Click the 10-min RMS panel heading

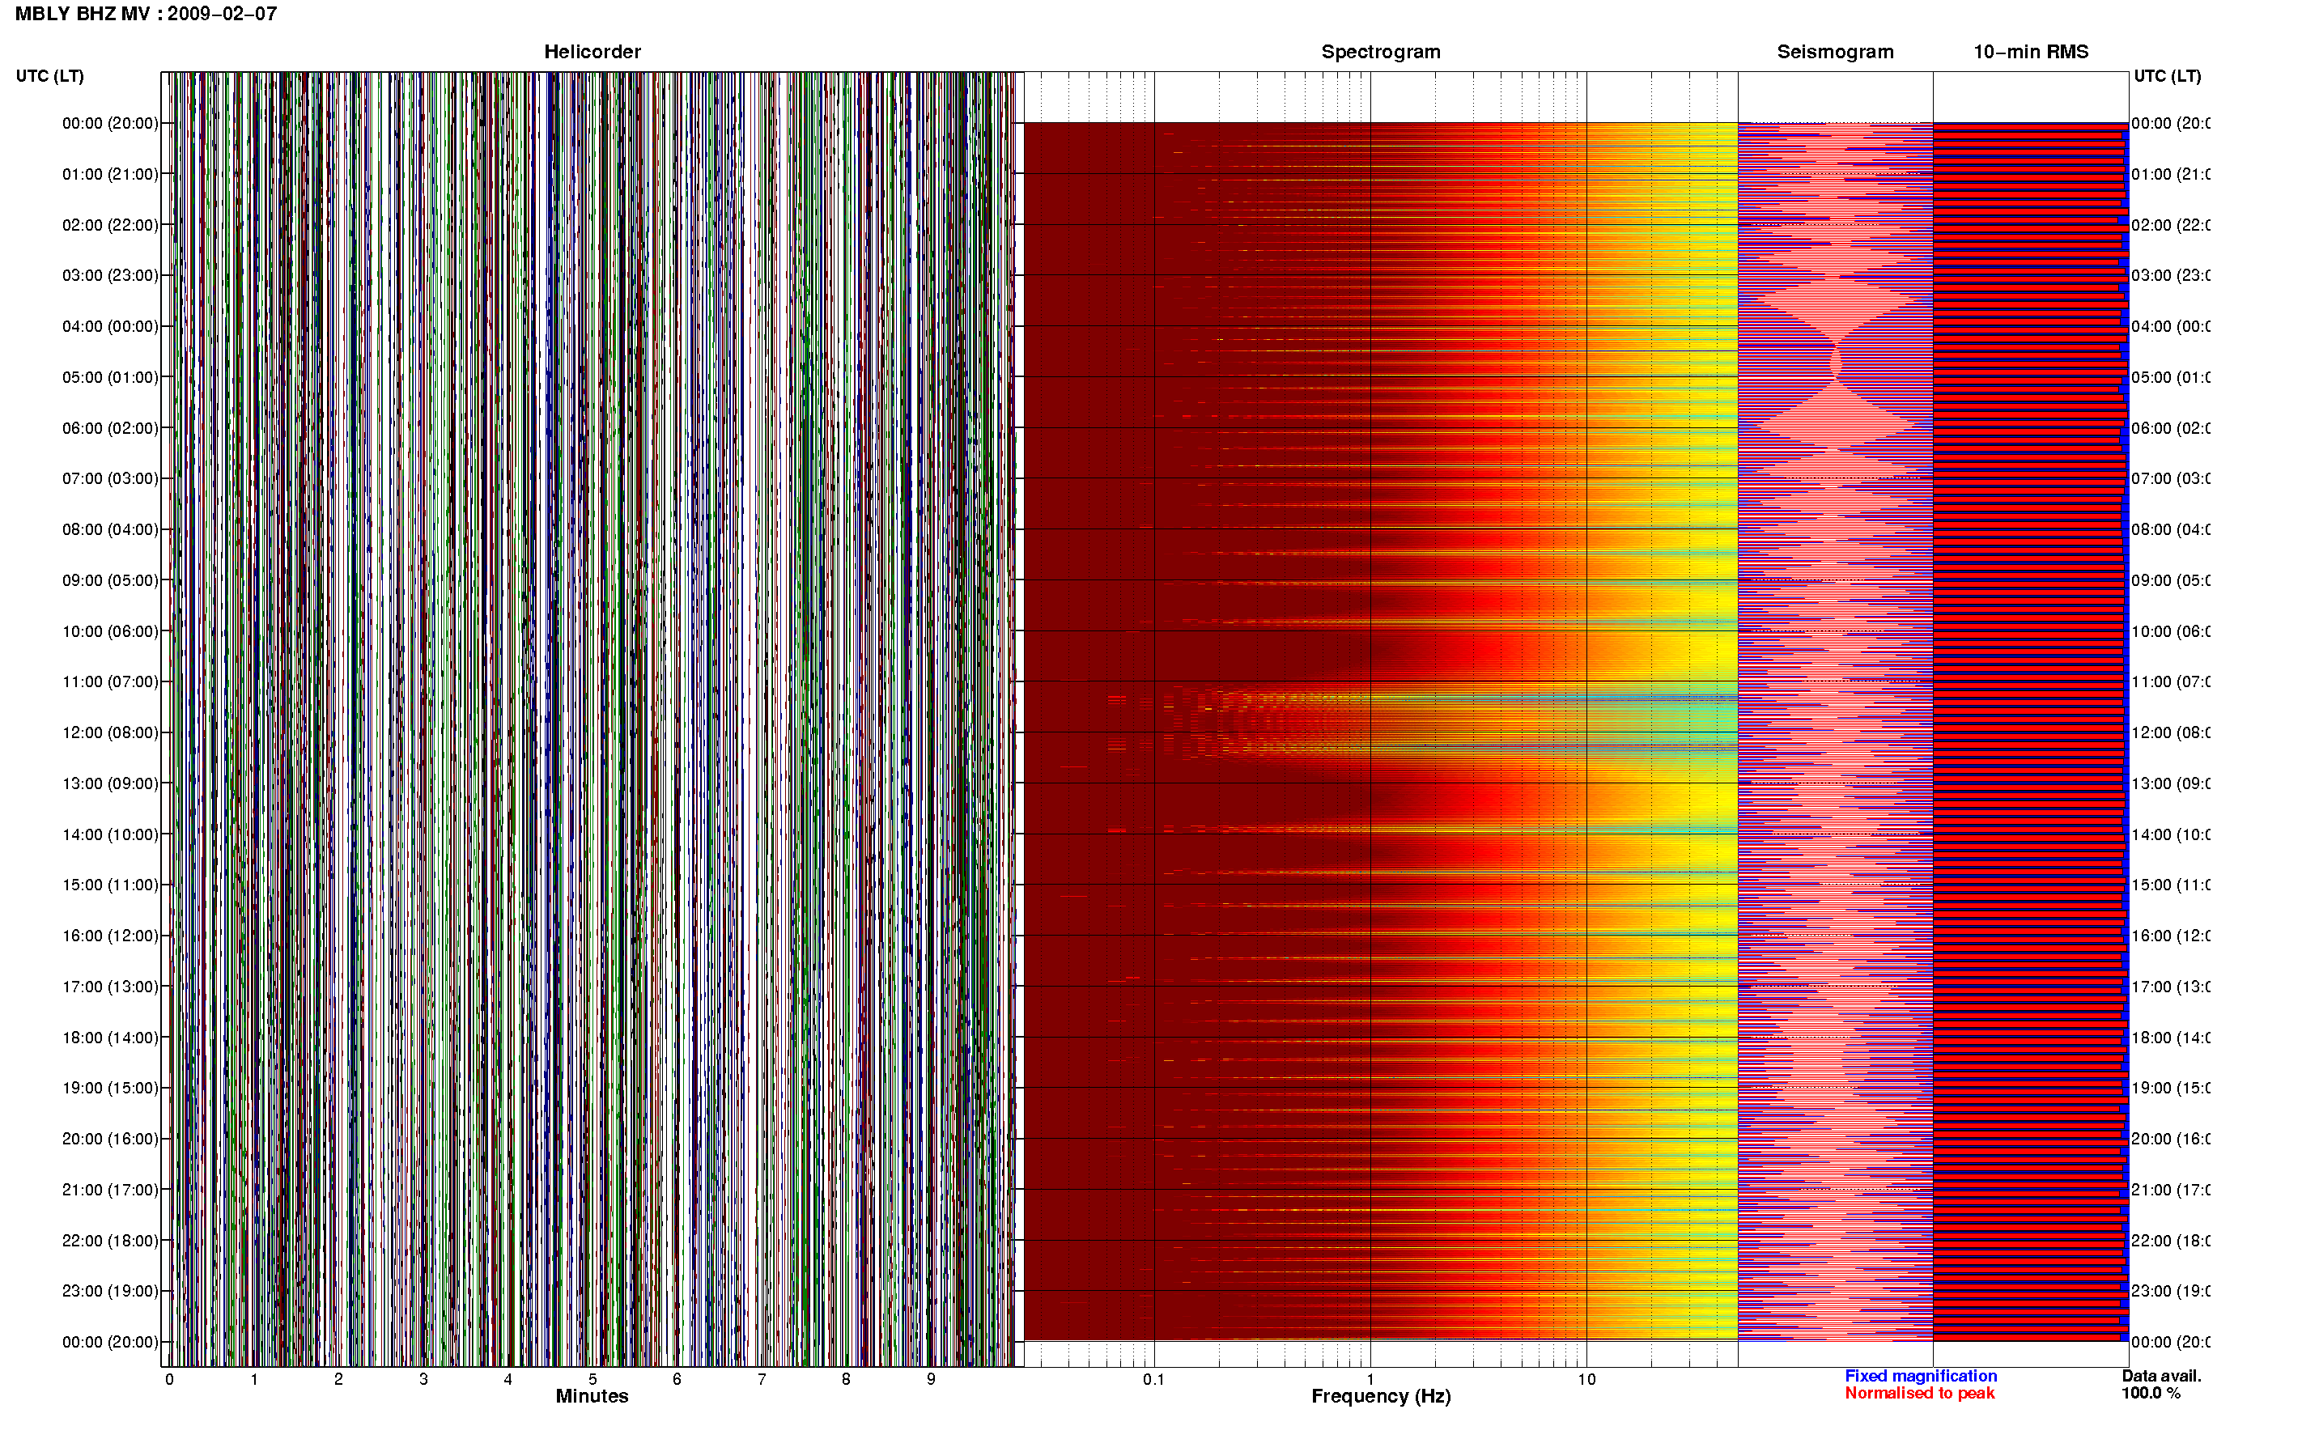tap(2031, 53)
